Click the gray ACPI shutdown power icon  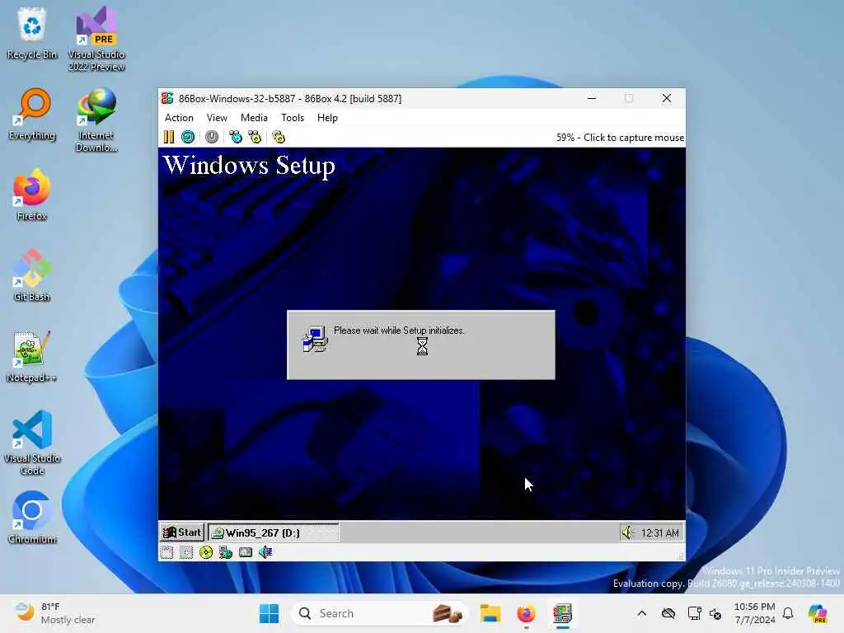[x=212, y=138]
